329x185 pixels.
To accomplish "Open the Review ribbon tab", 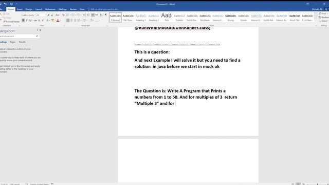I will point(73,9).
